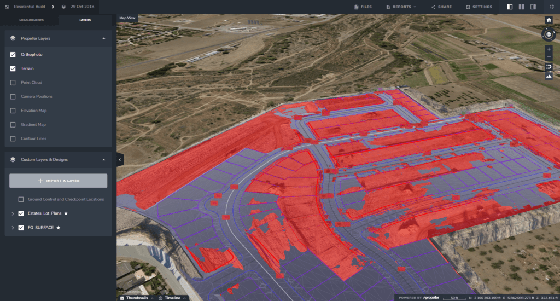The width and height of the screenshot is (560, 301).
Task: Click the undo rotation arrow icon
Action: 549,67
